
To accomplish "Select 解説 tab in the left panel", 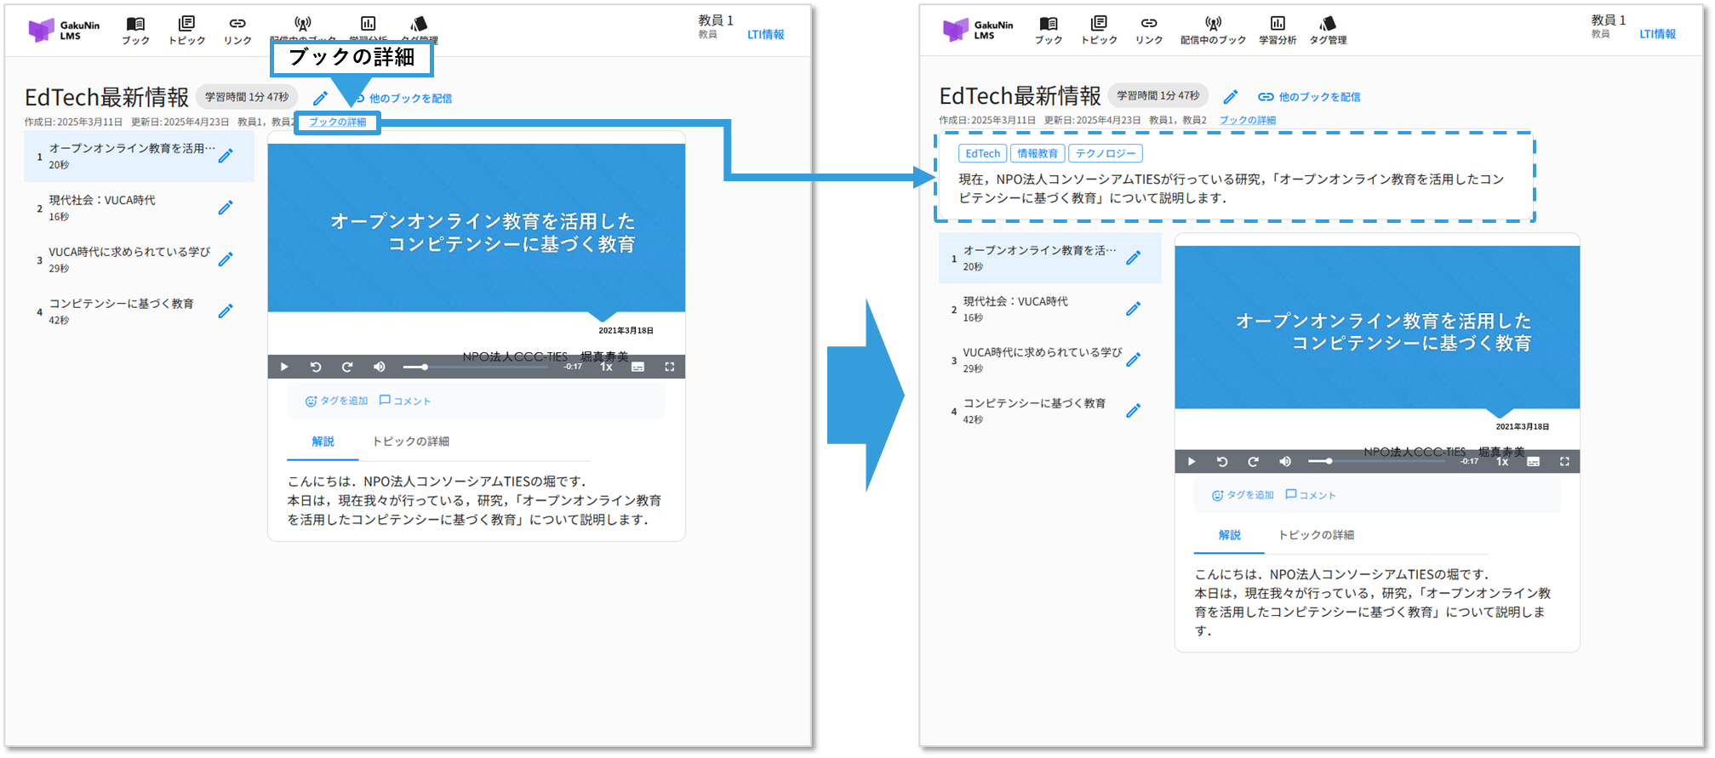I will [323, 442].
